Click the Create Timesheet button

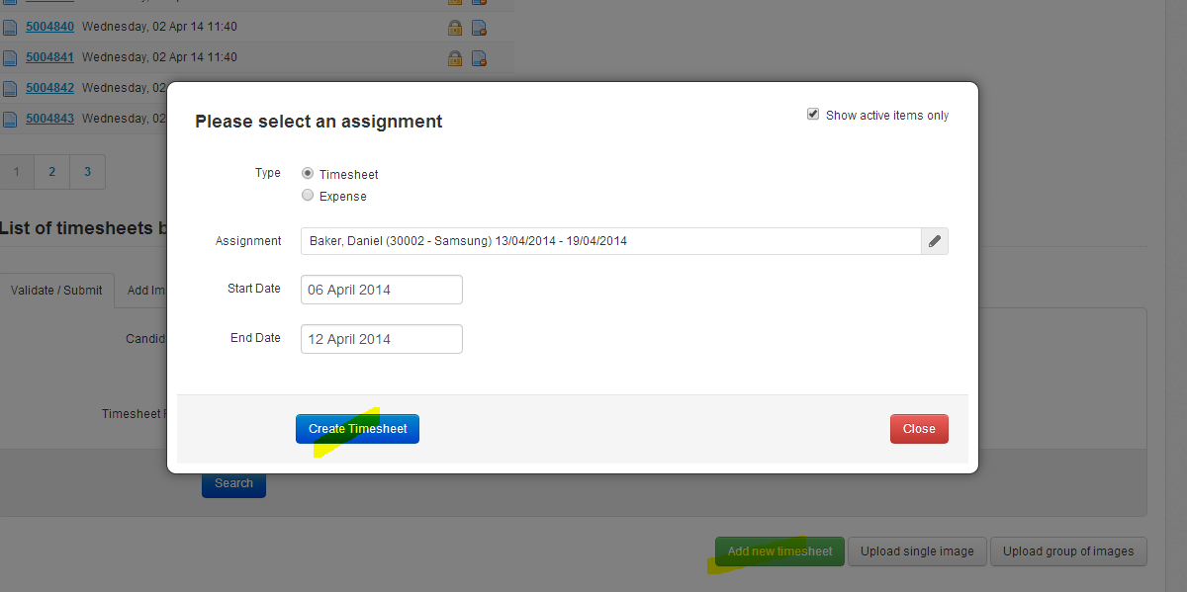click(x=357, y=429)
